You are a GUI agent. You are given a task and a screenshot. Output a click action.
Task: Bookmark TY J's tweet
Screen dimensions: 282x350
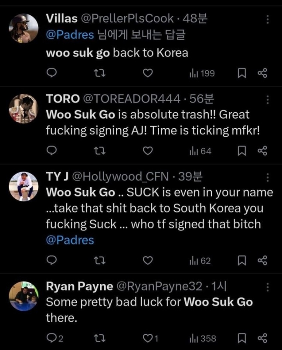[242, 261]
